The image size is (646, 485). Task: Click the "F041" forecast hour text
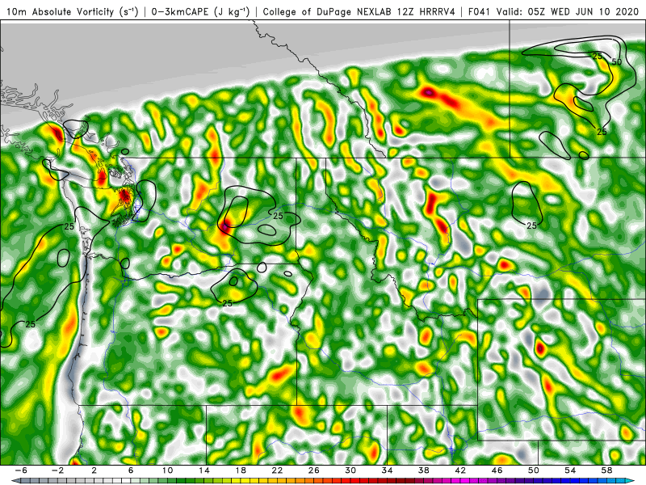point(479,11)
